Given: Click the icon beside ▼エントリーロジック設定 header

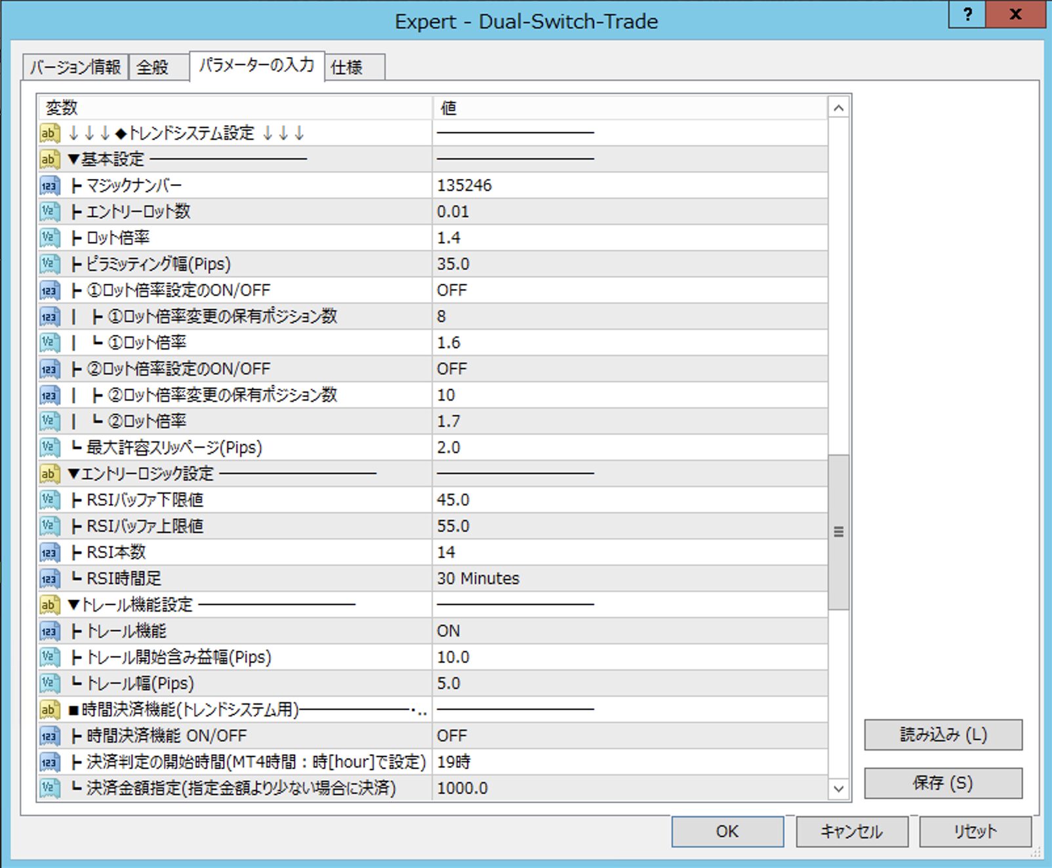Looking at the screenshot, I should coord(49,474).
